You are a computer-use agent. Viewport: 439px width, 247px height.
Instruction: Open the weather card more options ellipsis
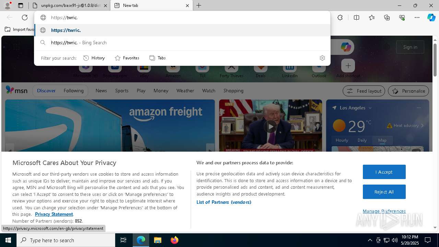click(418, 108)
